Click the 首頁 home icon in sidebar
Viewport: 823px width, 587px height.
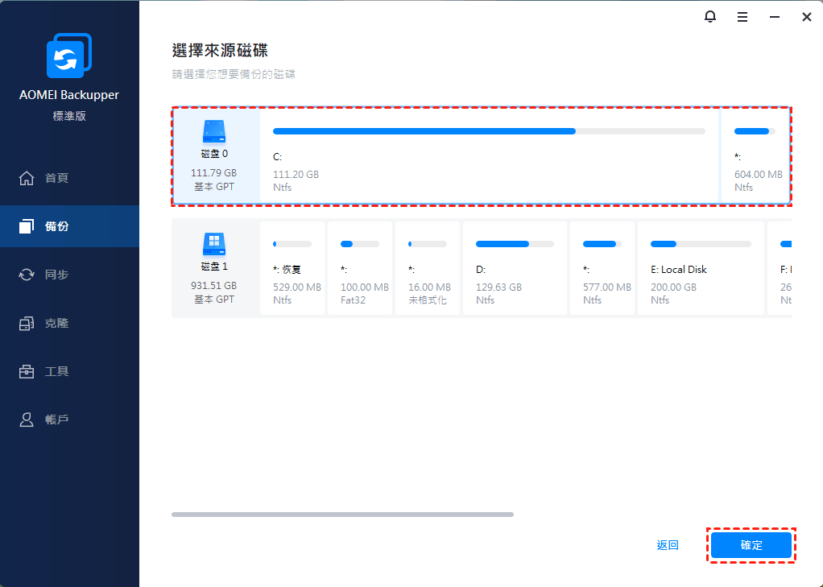(27, 178)
